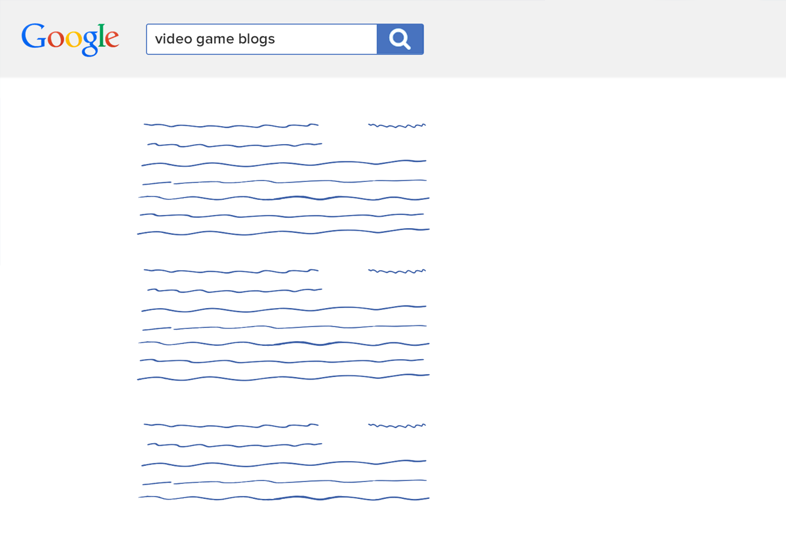Click the short squiggle right of second result title
Viewport: 786px width, 544px height.
[x=397, y=271]
